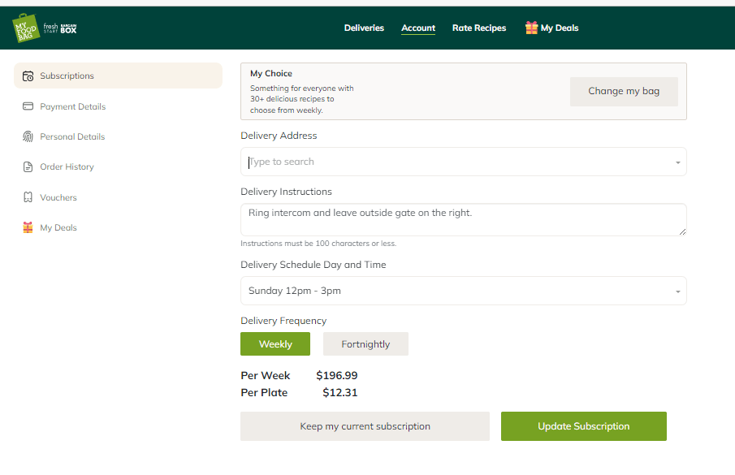Open Order History using its document icon
The width and height of the screenshot is (735, 475).
[x=27, y=166]
